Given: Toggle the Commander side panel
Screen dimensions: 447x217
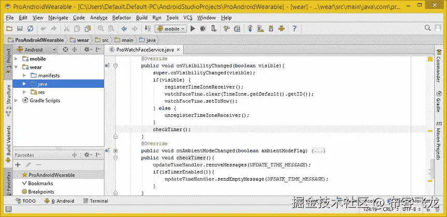Looking at the screenshot, I should tap(439, 66).
